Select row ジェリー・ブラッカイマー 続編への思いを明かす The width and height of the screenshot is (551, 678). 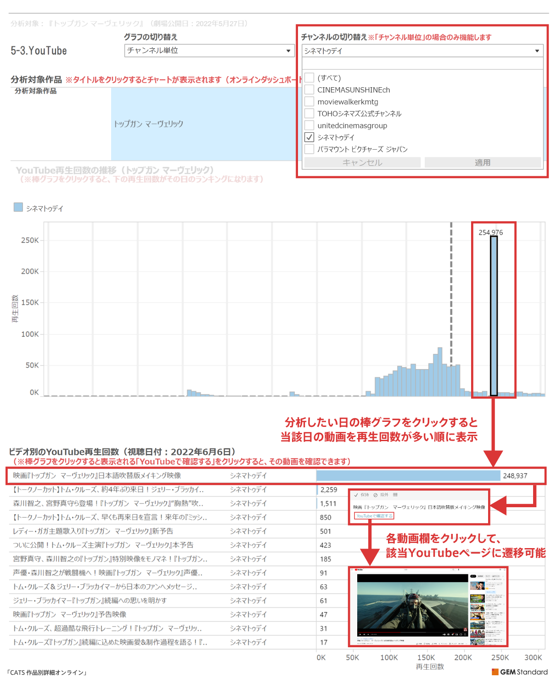(276, 600)
